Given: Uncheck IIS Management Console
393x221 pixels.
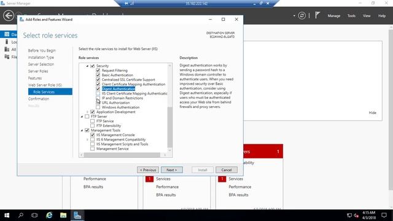Looking at the screenshot, I should (93, 135).
